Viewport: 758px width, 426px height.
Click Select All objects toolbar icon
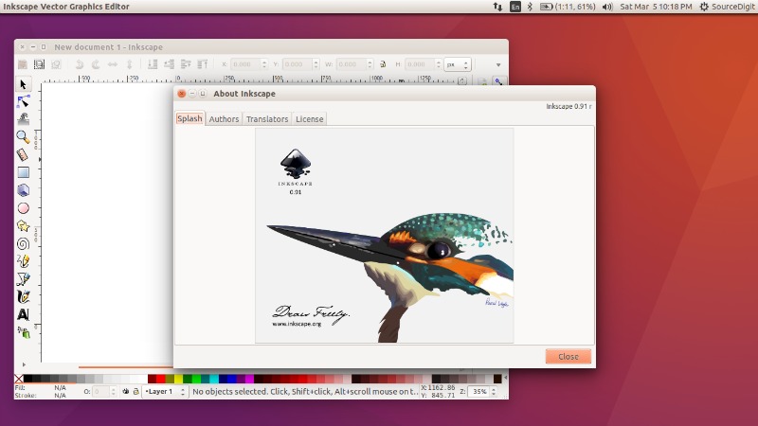[22, 64]
